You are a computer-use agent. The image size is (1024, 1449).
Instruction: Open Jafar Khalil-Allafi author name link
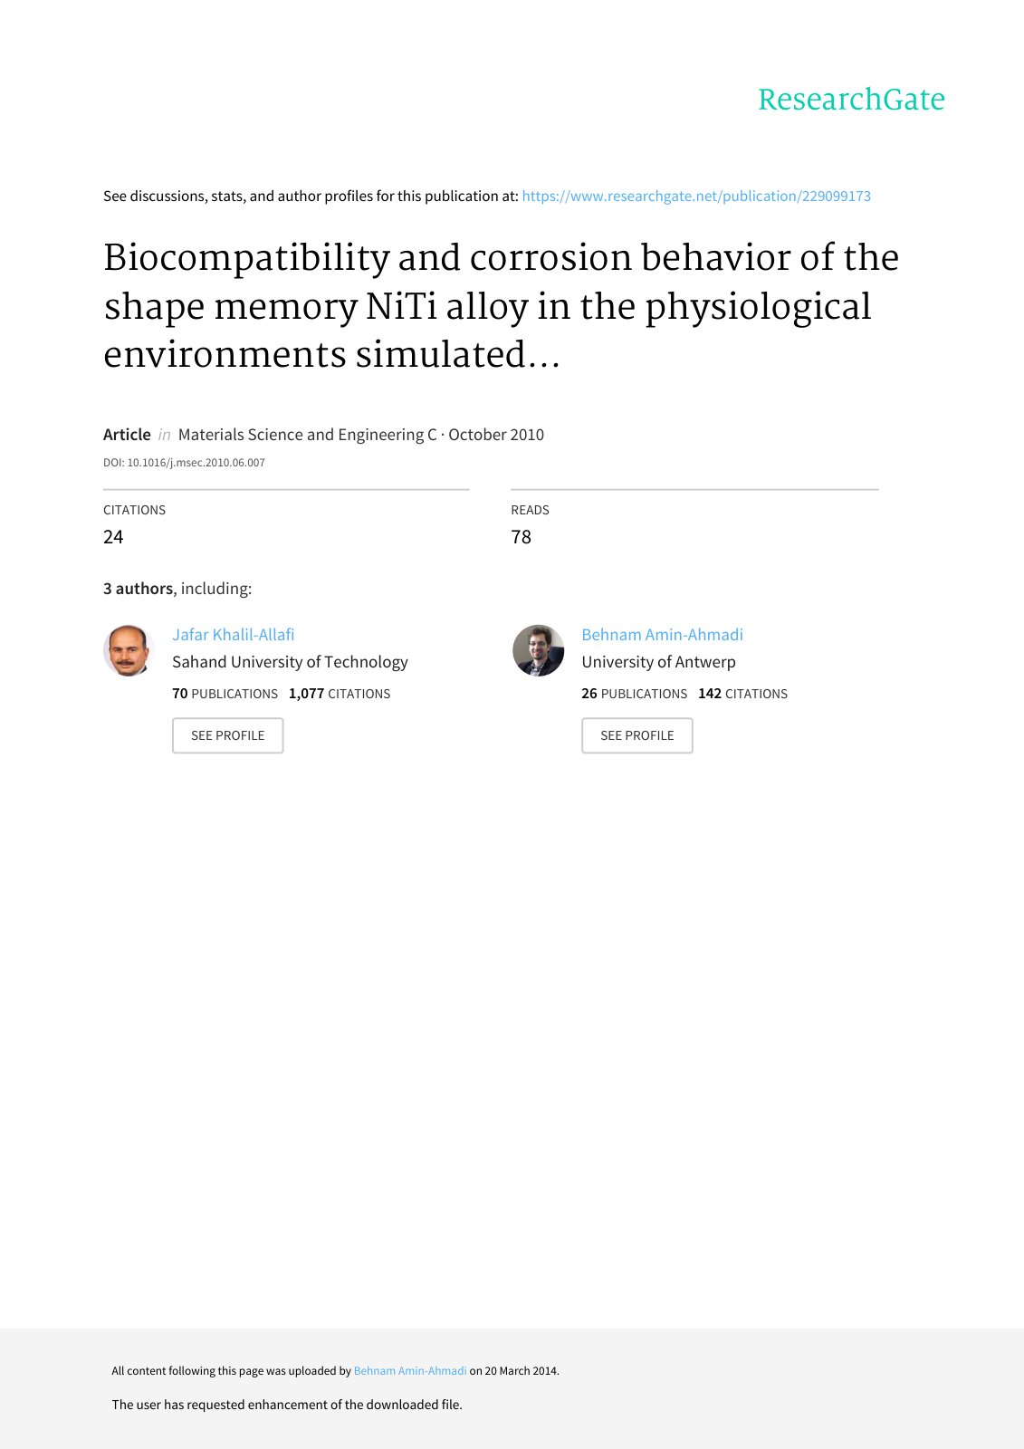[234, 635]
